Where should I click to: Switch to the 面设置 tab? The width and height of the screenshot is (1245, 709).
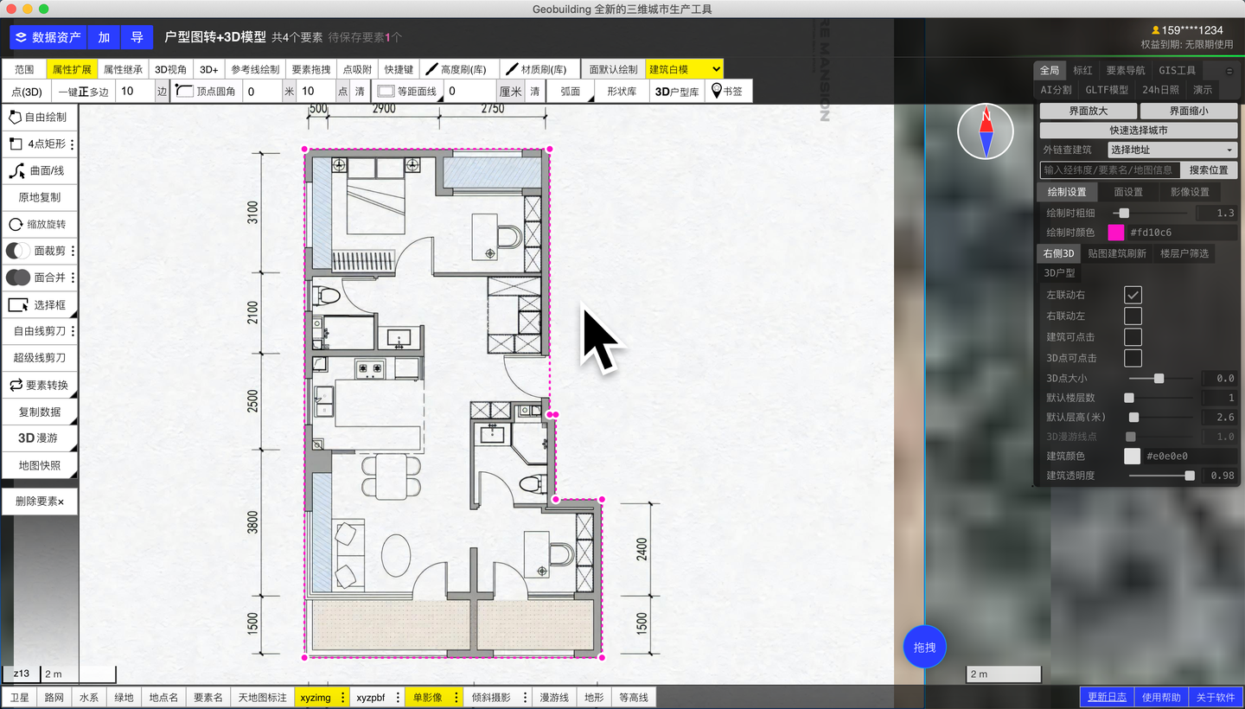click(1128, 192)
